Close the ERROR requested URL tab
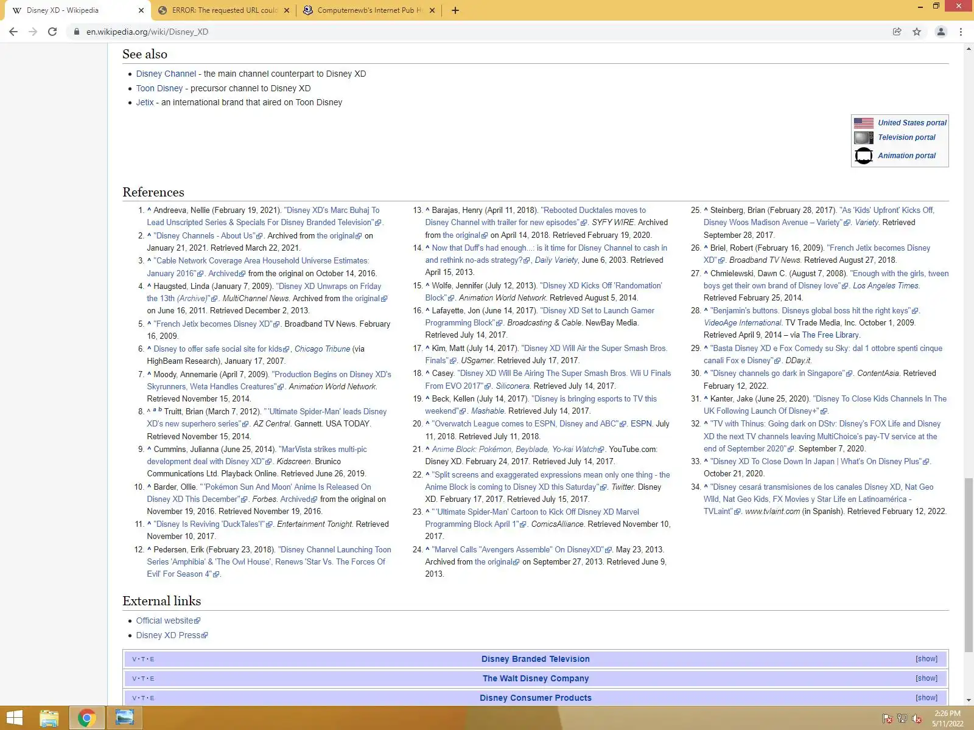This screenshot has height=730, width=974. click(287, 10)
